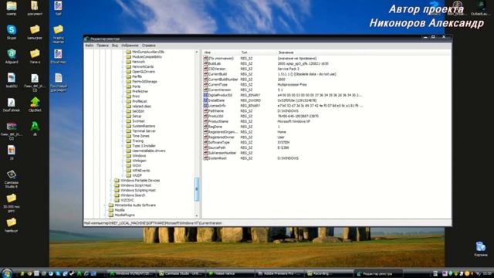494x278 pixels.
Task: Click the registry path in the status bar
Action: click(153, 223)
